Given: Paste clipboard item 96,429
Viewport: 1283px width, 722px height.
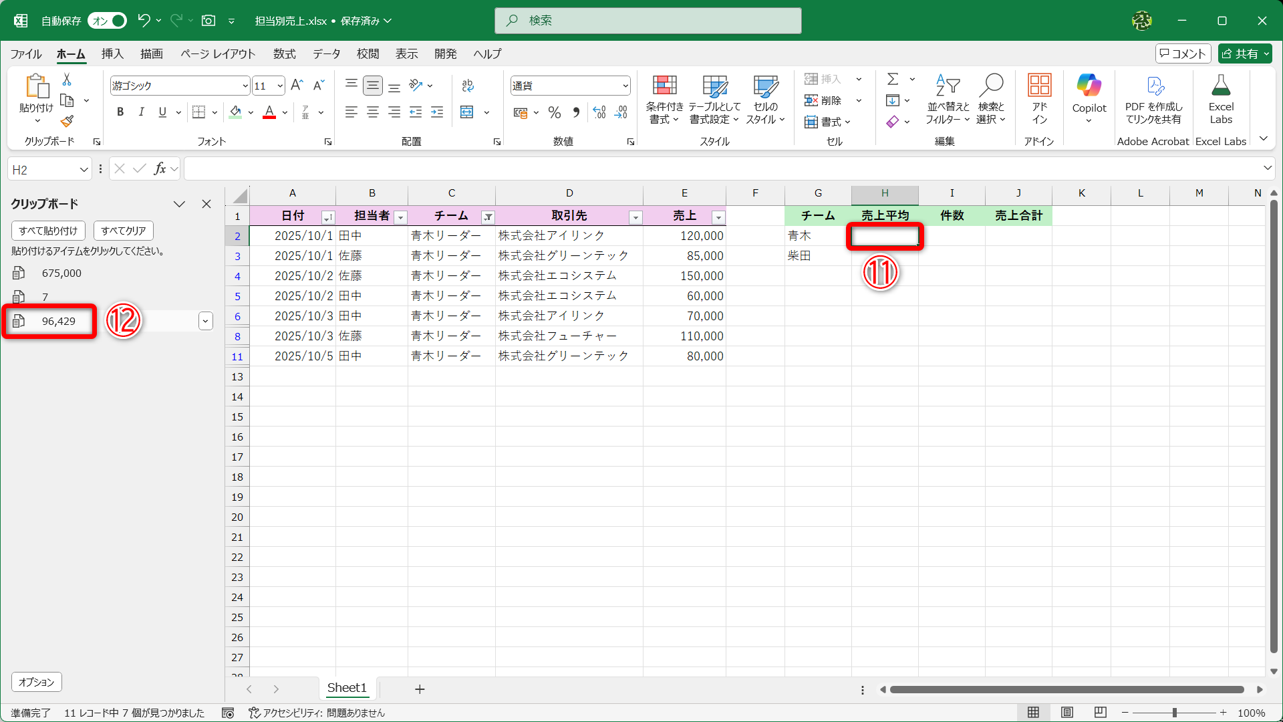Looking at the screenshot, I should 60,321.
